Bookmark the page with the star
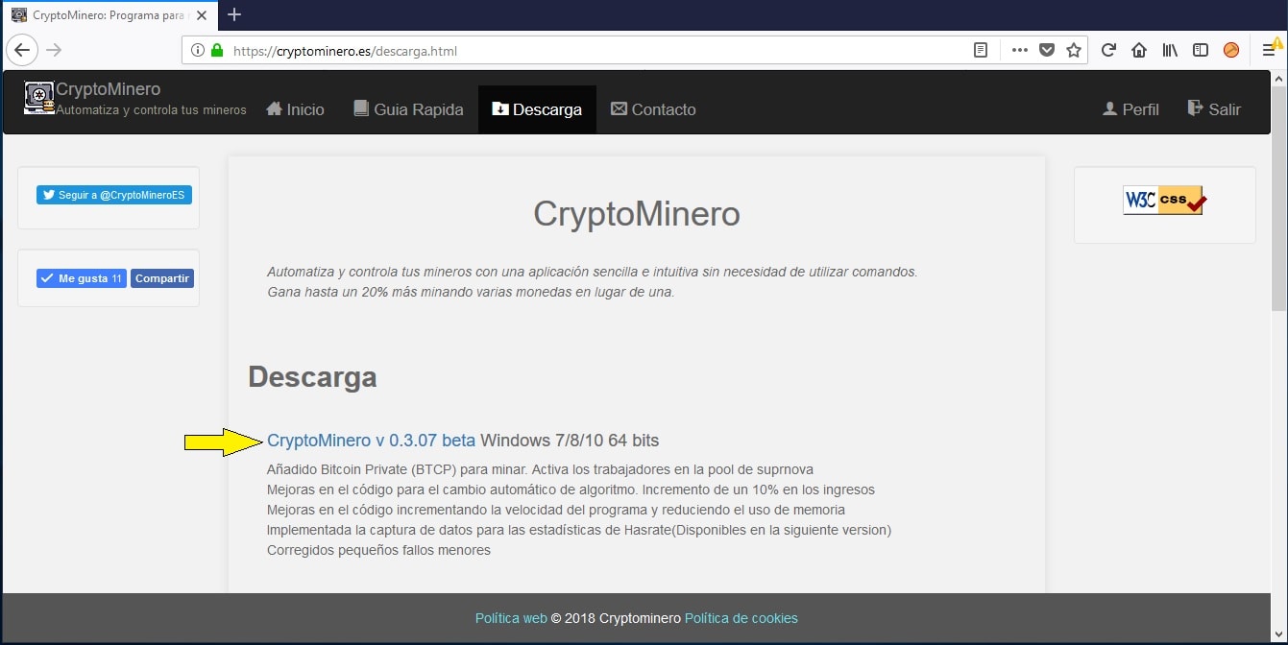1288x645 pixels. click(1074, 50)
